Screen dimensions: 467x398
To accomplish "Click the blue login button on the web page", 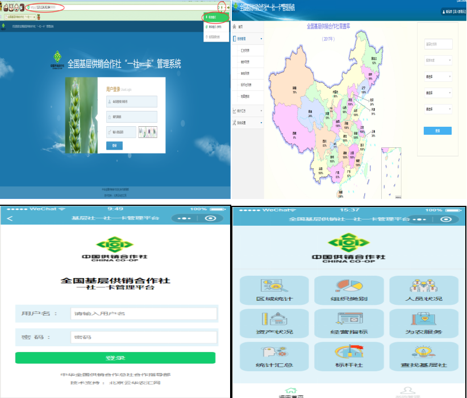I will [114, 146].
